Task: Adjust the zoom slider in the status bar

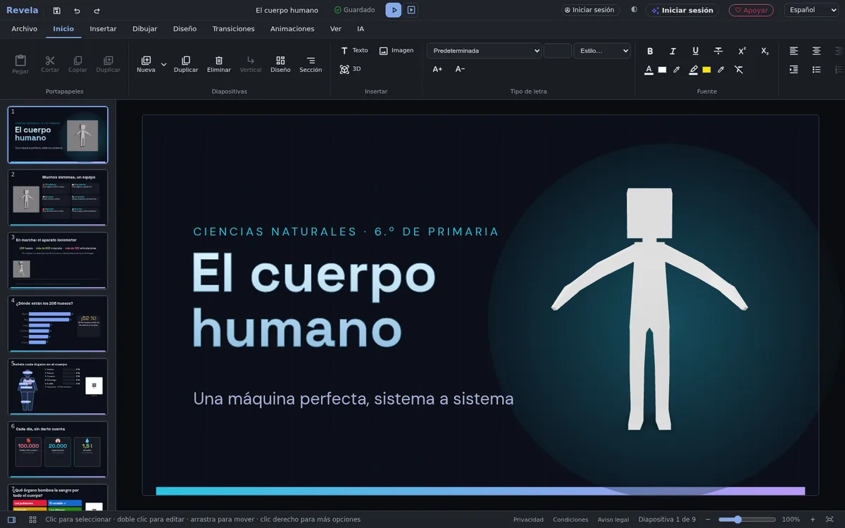Action: pos(747,520)
